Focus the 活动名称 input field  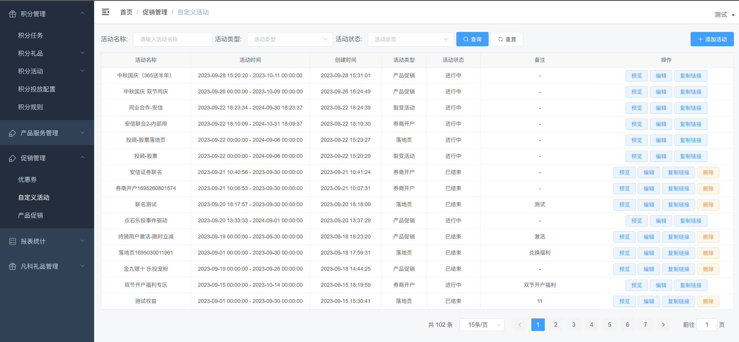click(x=172, y=39)
